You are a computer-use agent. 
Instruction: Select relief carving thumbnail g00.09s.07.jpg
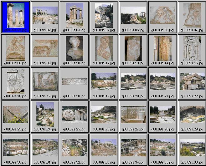click(x=192, y=16)
